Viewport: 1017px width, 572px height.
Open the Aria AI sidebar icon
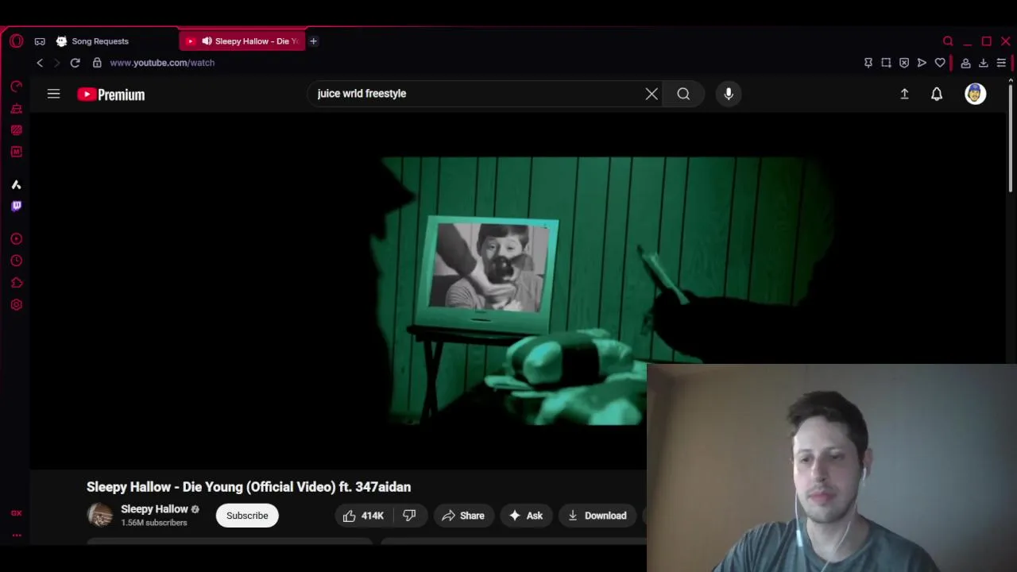click(16, 184)
